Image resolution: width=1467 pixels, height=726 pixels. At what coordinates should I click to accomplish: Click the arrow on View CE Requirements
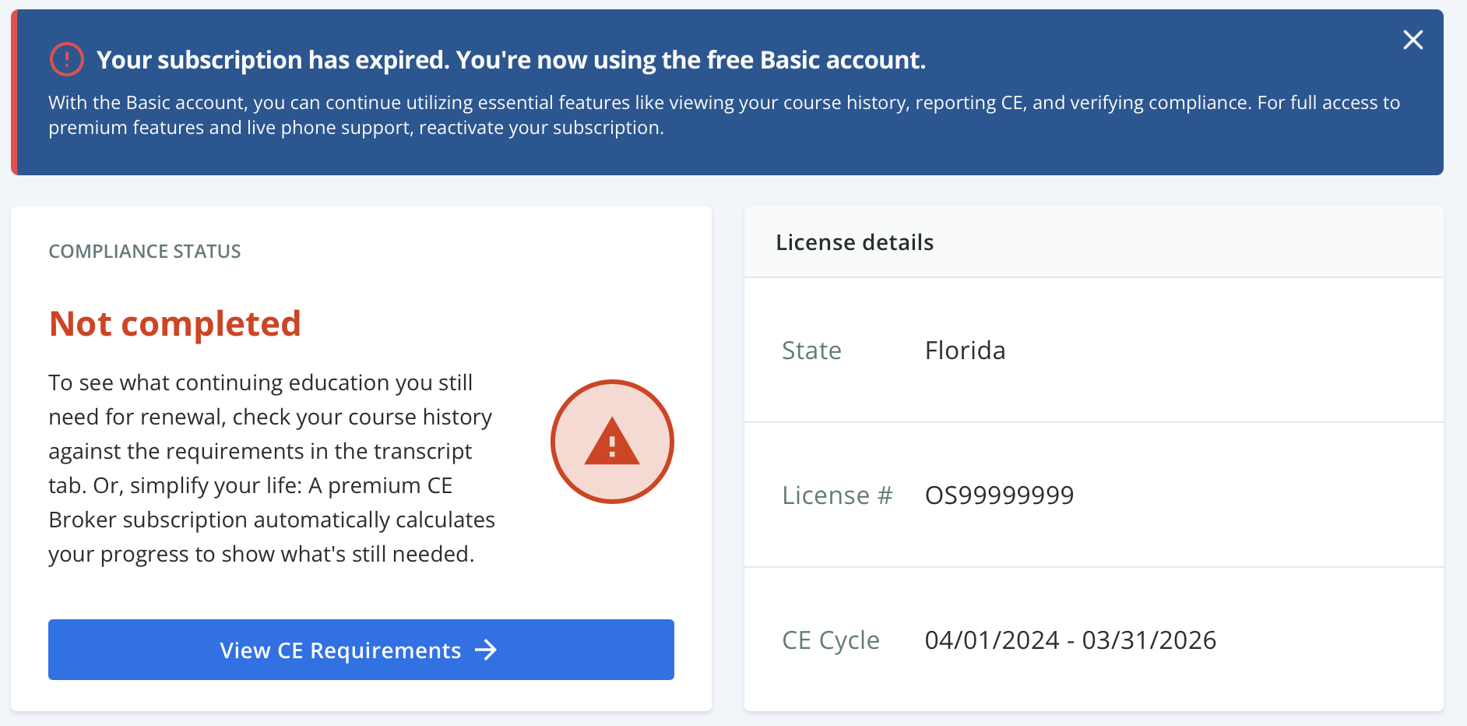[x=486, y=650]
